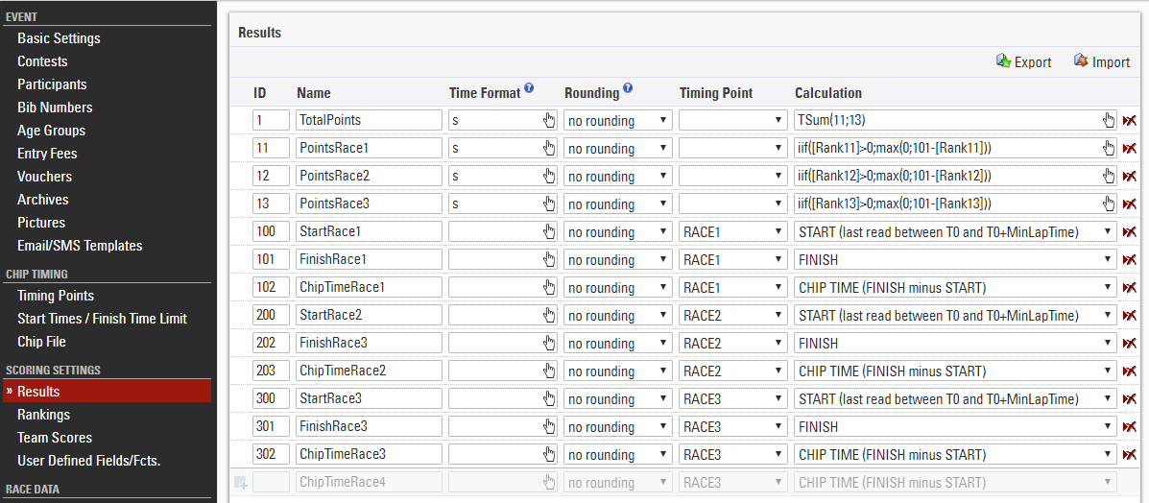Click the ID field showing 100
1149x503 pixels.
coord(271,231)
